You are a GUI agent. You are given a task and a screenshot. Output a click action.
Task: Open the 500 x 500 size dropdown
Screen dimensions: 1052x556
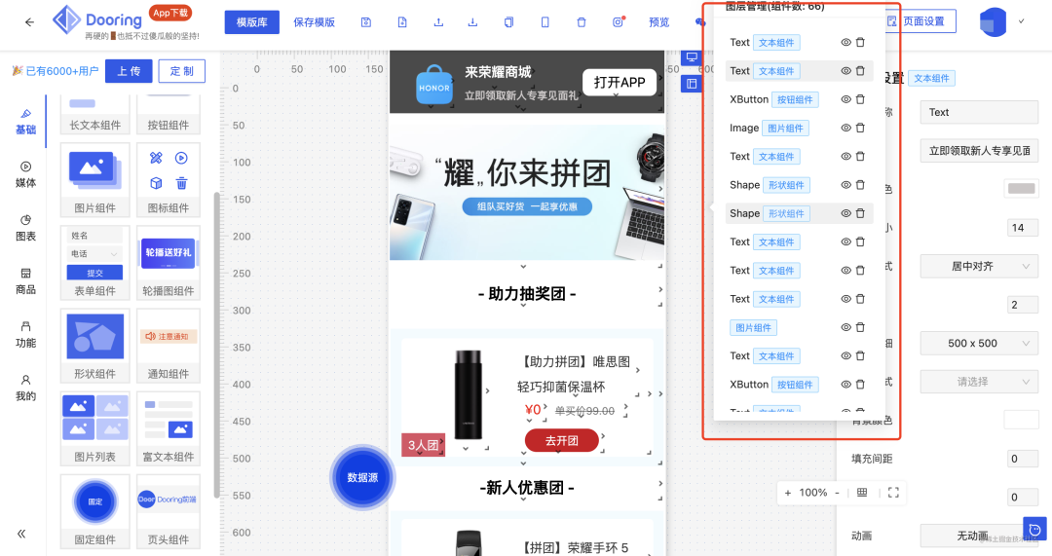coord(979,343)
